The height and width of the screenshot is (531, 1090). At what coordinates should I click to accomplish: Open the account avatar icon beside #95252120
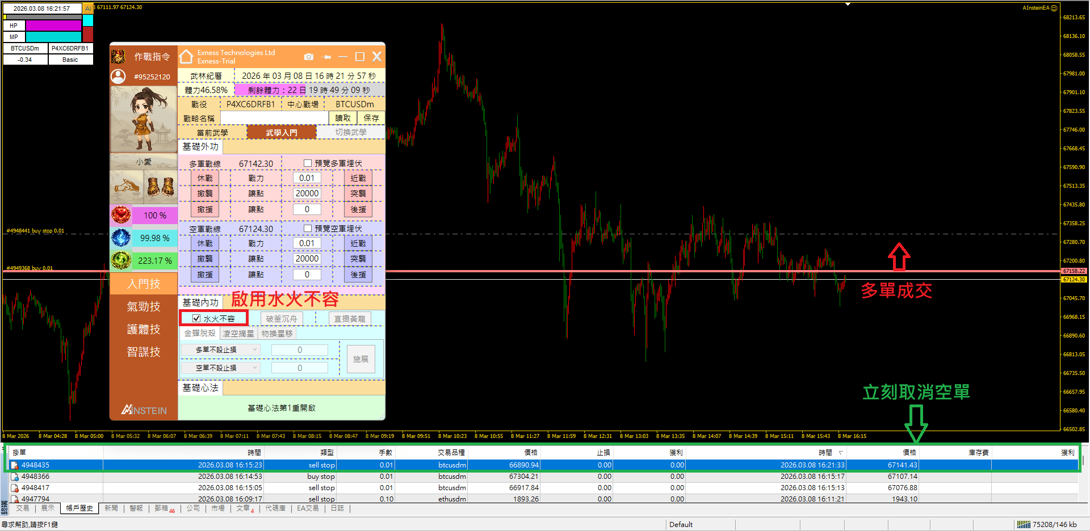(x=118, y=77)
